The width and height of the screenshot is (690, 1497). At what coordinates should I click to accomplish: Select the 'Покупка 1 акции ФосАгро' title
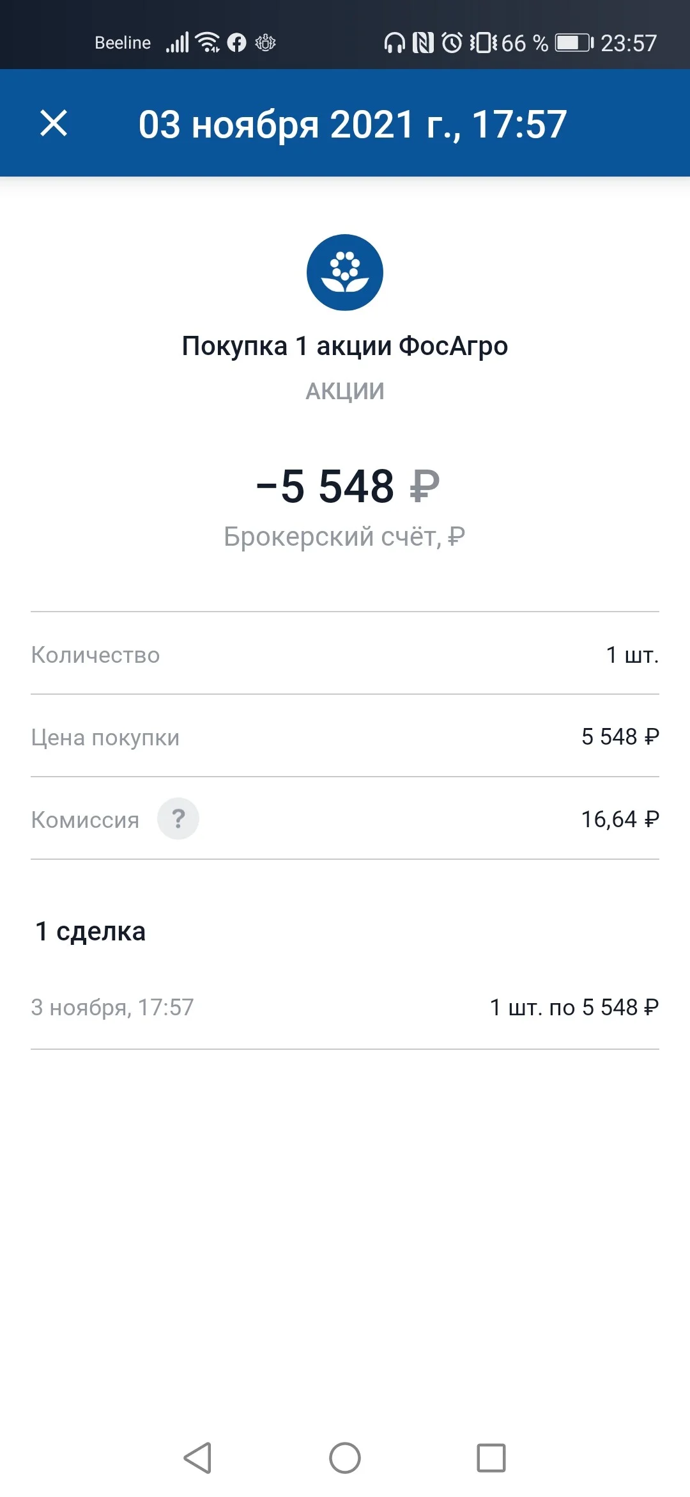[345, 346]
